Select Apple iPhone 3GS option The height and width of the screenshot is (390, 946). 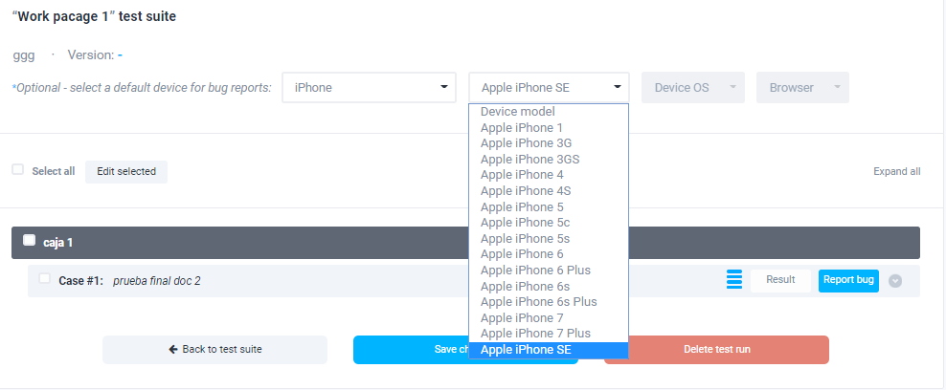pos(529,160)
